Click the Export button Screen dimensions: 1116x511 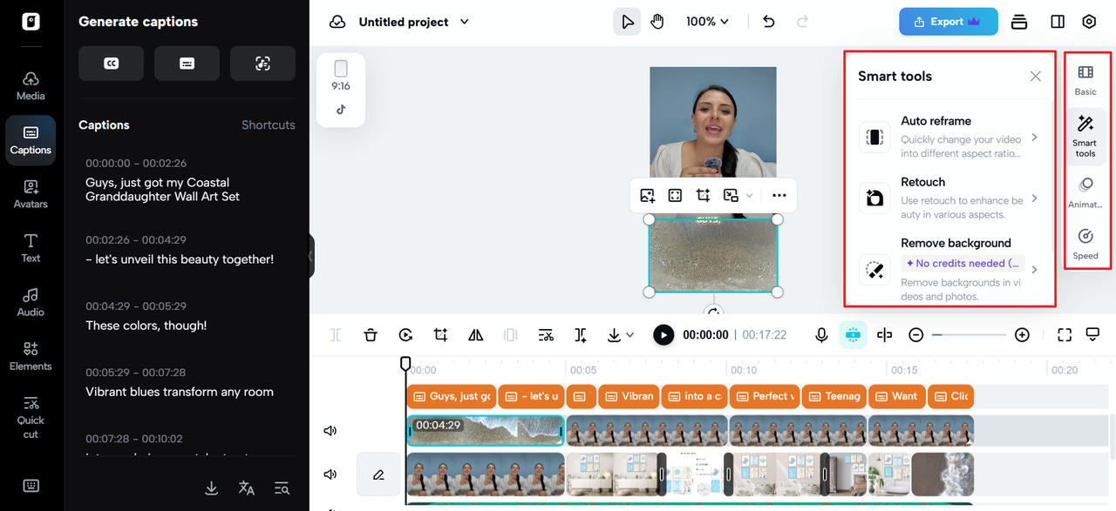[x=949, y=22]
